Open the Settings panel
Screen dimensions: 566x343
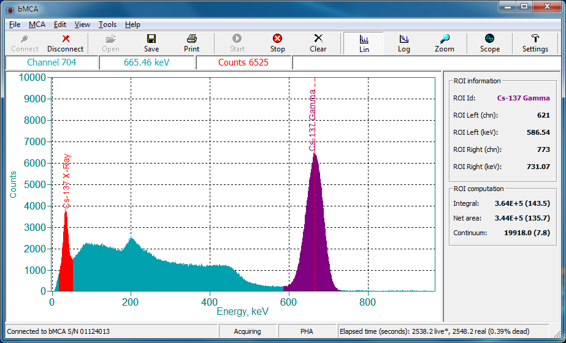coord(535,43)
